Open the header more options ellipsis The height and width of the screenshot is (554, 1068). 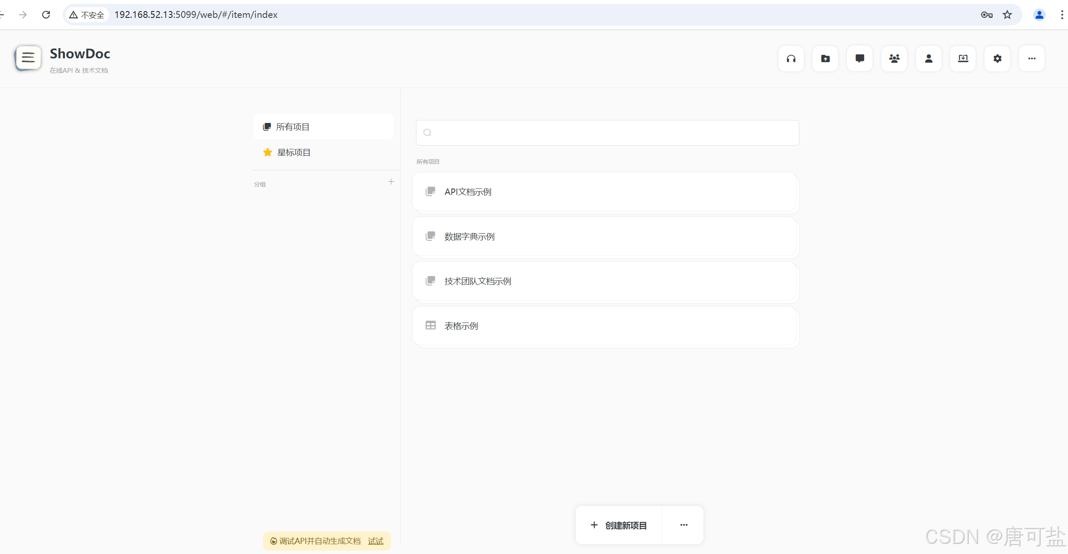[1031, 59]
